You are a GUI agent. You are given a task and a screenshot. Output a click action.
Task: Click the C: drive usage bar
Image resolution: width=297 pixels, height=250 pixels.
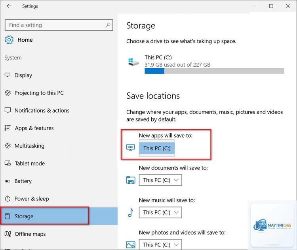(x=214, y=71)
